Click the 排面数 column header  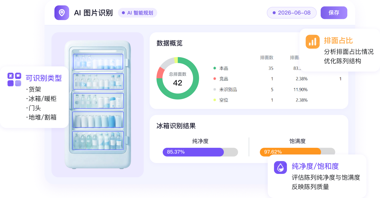[x=267, y=58]
